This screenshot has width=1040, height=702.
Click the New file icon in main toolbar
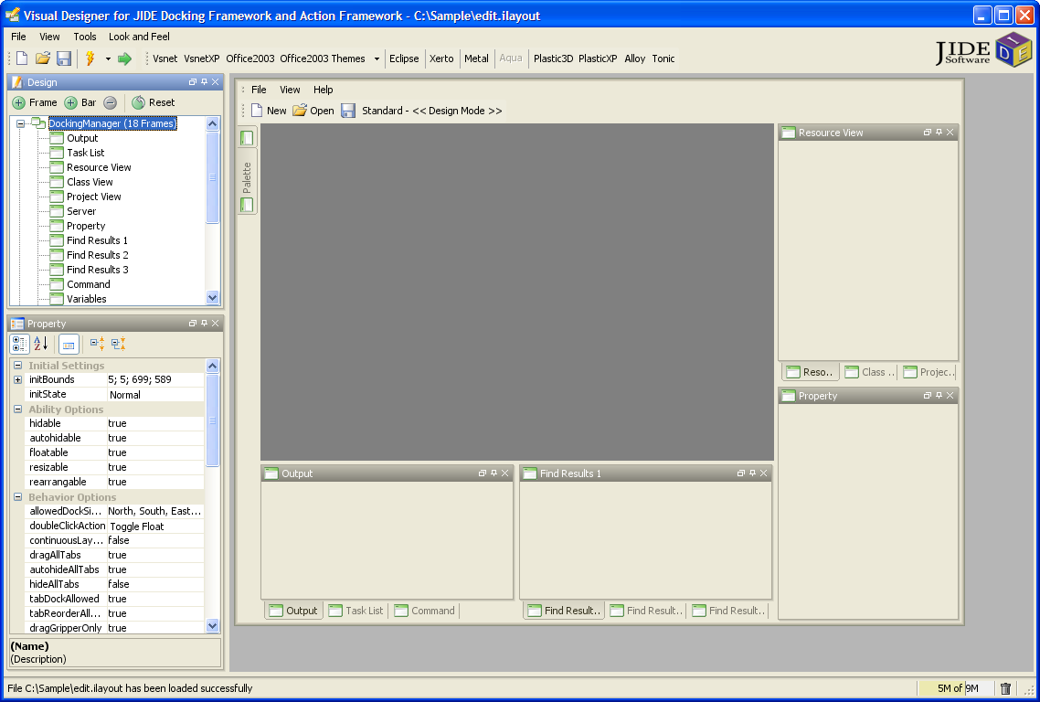[x=22, y=58]
